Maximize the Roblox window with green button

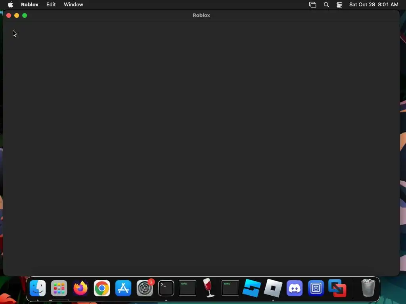click(25, 15)
